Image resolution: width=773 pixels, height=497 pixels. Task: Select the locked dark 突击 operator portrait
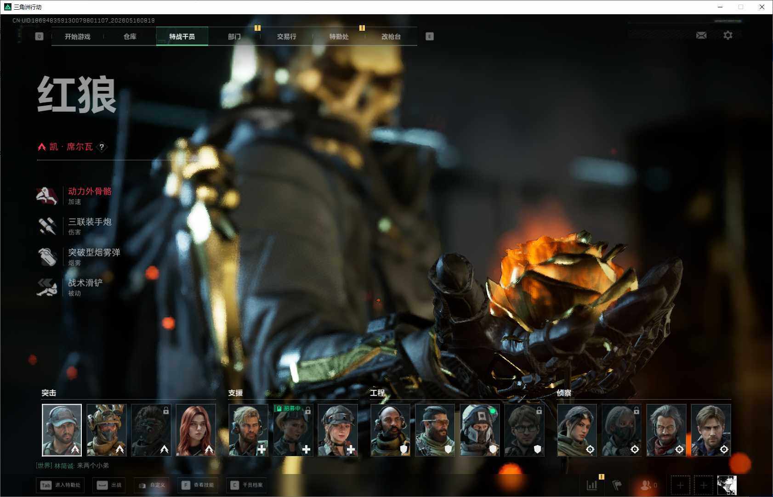[151, 430]
